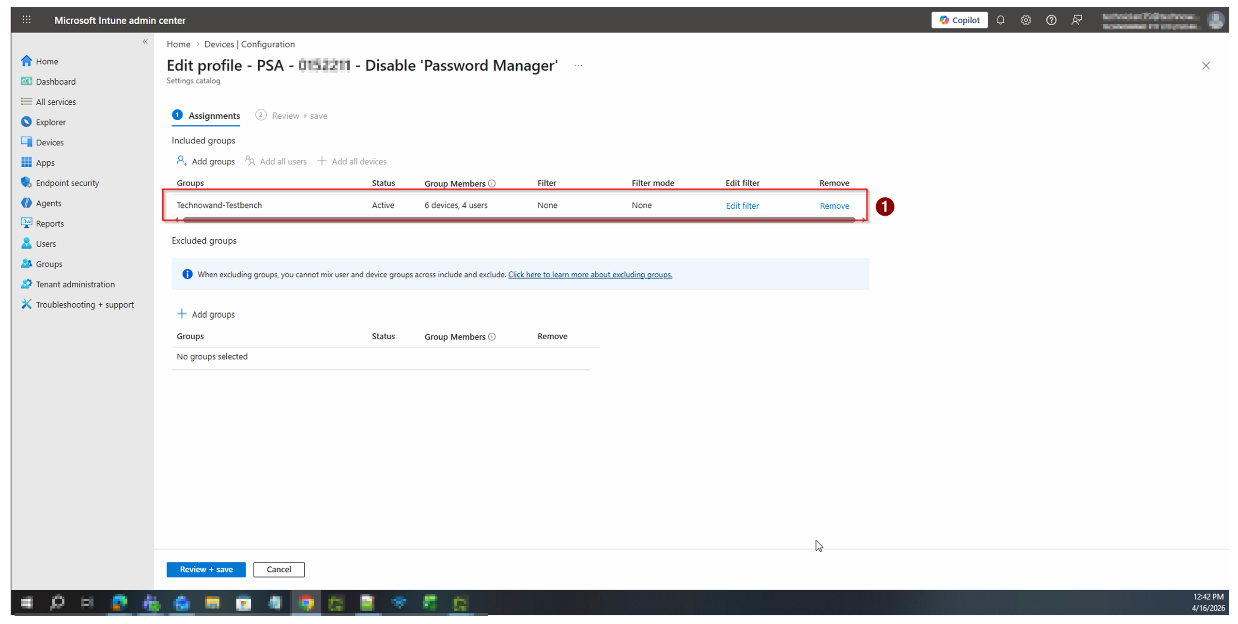Screen dimensions: 1238x624
Task: Close the Edit profile blade
Action: (x=1206, y=65)
